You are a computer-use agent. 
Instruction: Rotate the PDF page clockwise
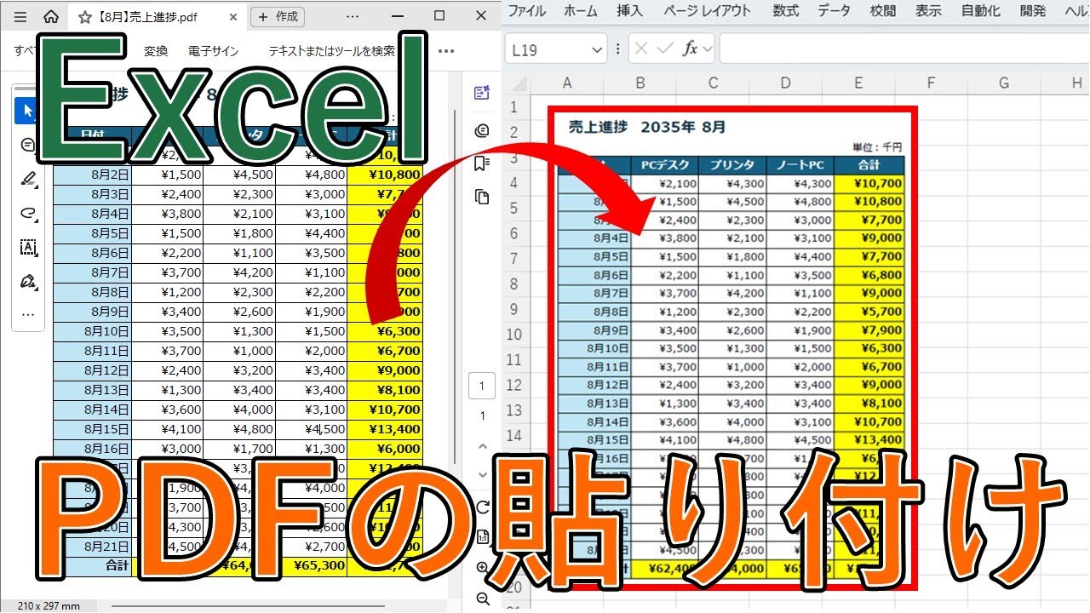coord(483,507)
